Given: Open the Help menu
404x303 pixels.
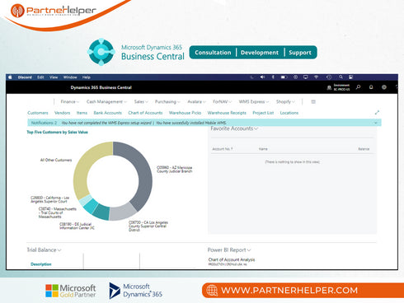Looking at the screenshot, I should [x=87, y=77].
